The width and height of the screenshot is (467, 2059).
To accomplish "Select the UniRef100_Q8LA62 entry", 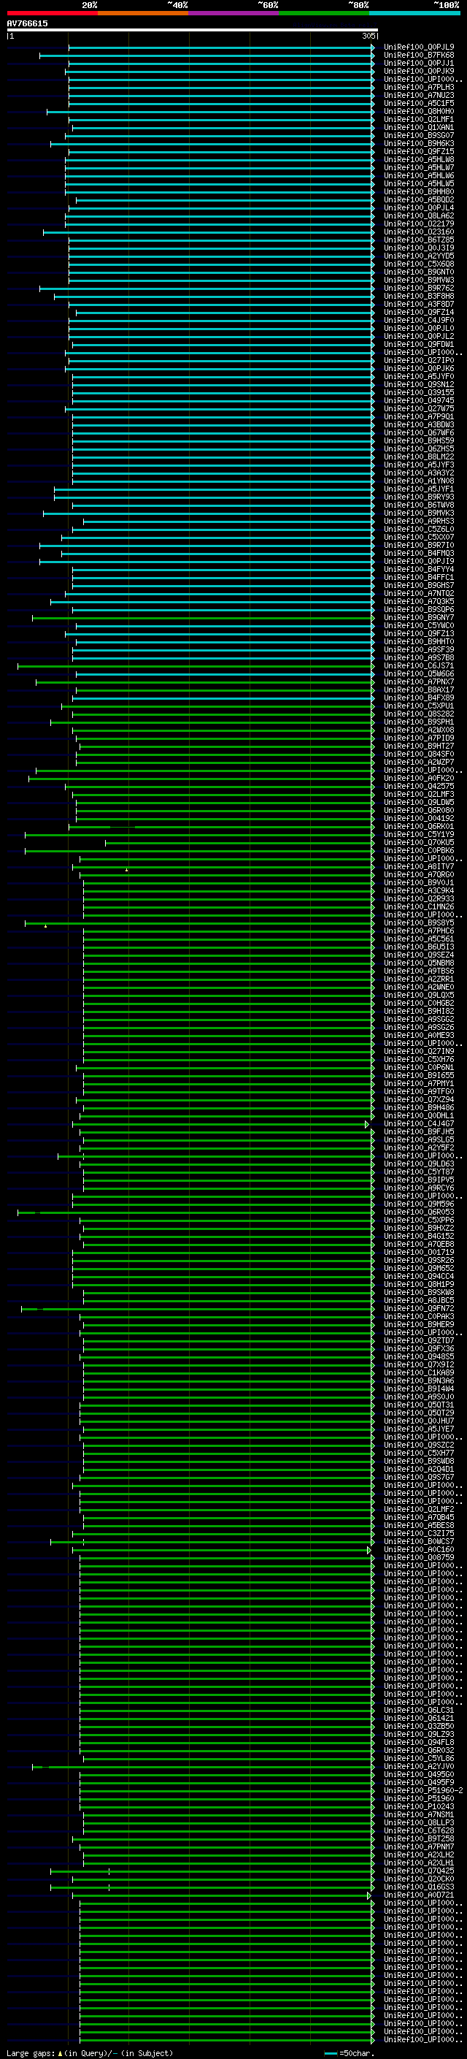I will 419,215.
